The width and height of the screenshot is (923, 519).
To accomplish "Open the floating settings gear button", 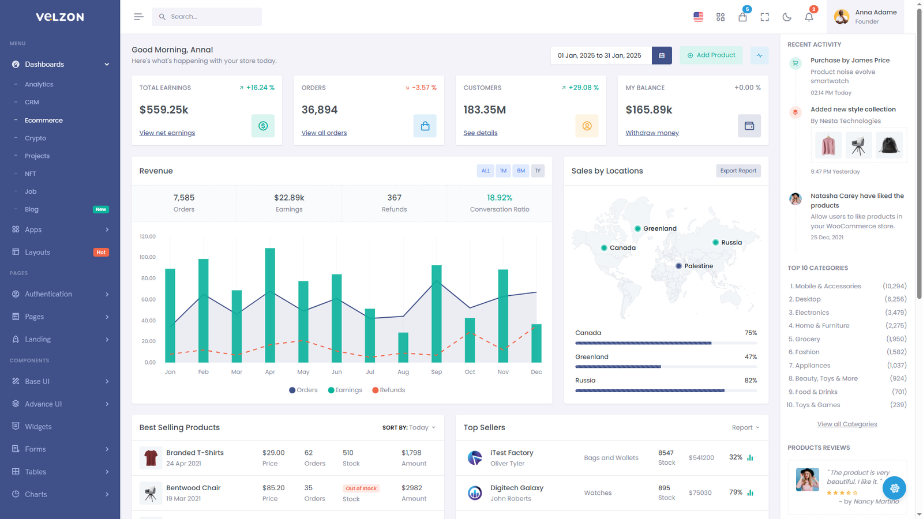I will pos(894,488).
